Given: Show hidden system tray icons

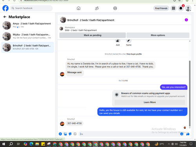Looking at the screenshot, I should [169, 144].
